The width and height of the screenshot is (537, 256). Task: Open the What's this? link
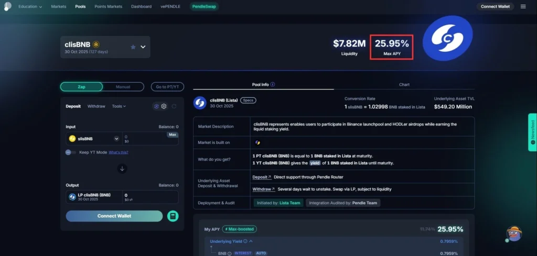119,152
